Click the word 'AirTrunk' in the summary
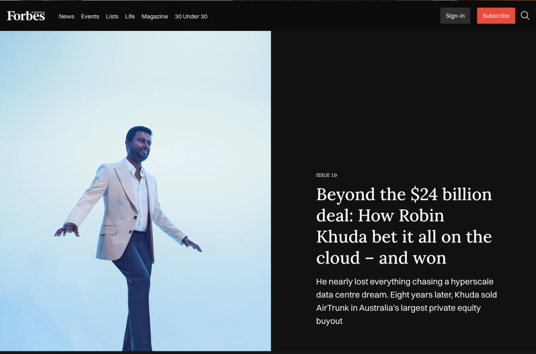This screenshot has height=354, width=536. pos(332,307)
